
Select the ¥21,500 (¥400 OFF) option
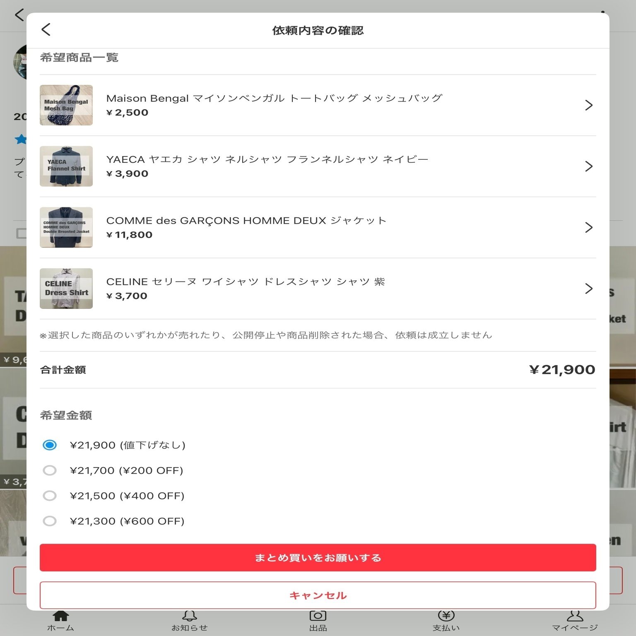pyautogui.click(x=50, y=496)
